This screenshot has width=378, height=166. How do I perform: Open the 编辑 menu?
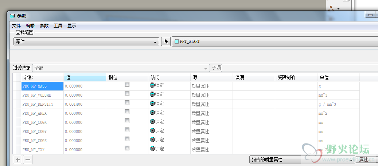pyautogui.click(x=30, y=26)
